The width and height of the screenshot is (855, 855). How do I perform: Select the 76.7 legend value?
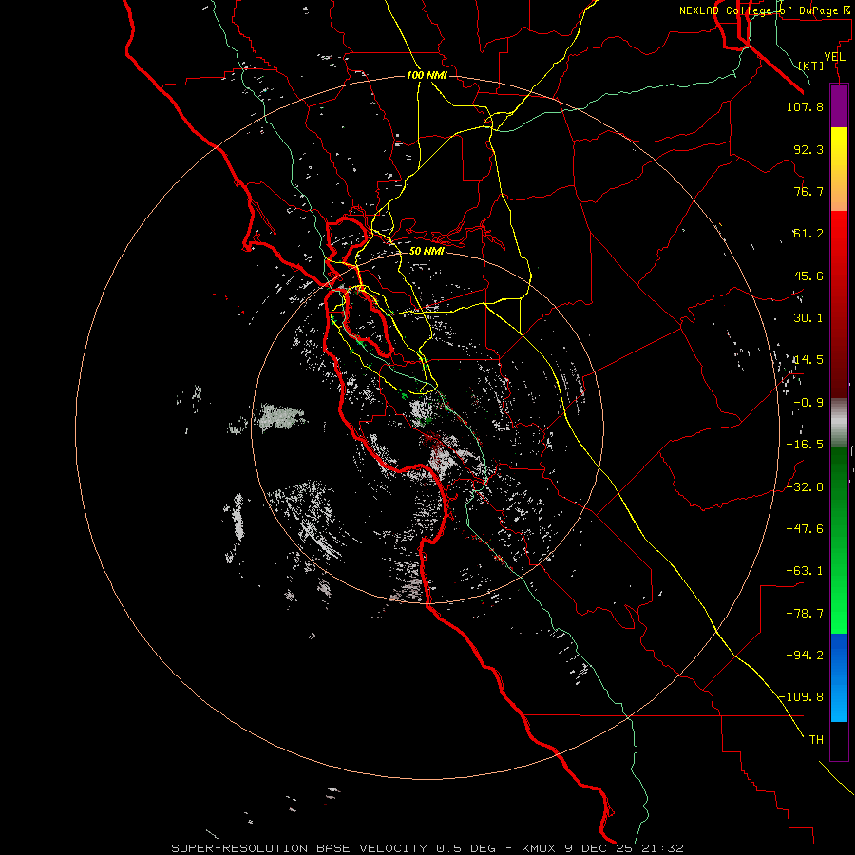click(x=808, y=191)
